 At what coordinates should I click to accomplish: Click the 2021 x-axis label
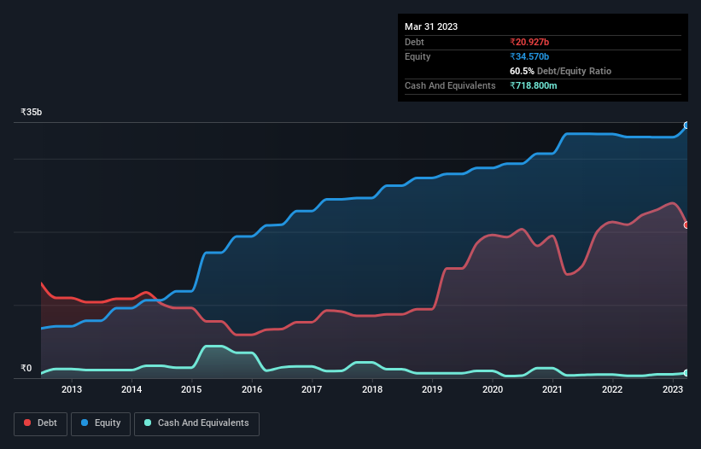(552, 389)
